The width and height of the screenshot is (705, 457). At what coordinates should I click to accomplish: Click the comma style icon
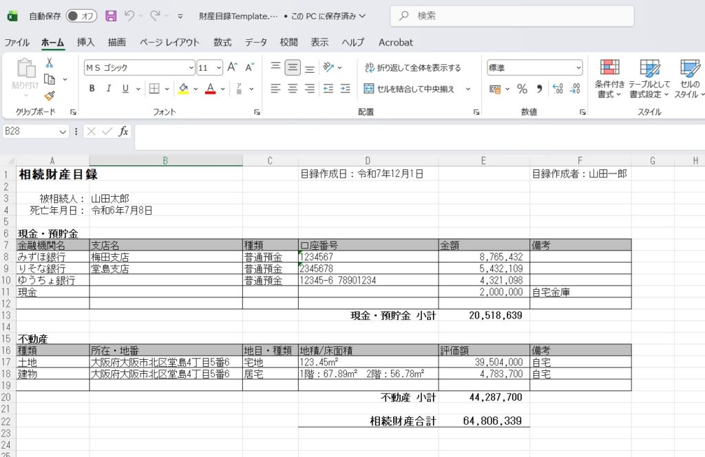(x=539, y=89)
